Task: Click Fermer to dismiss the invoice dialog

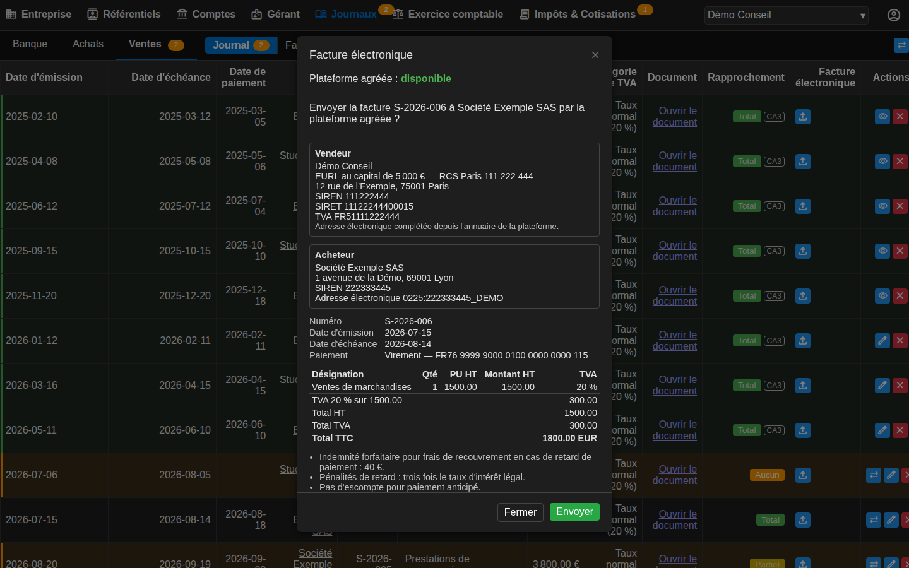Action: [520, 512]
